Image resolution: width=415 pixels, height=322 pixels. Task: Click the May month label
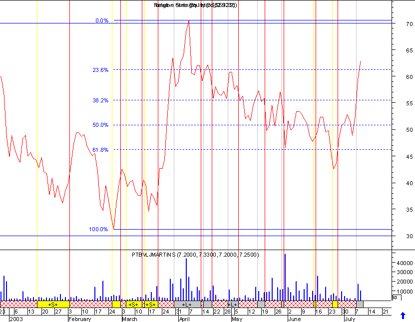(x=237, y=319)
